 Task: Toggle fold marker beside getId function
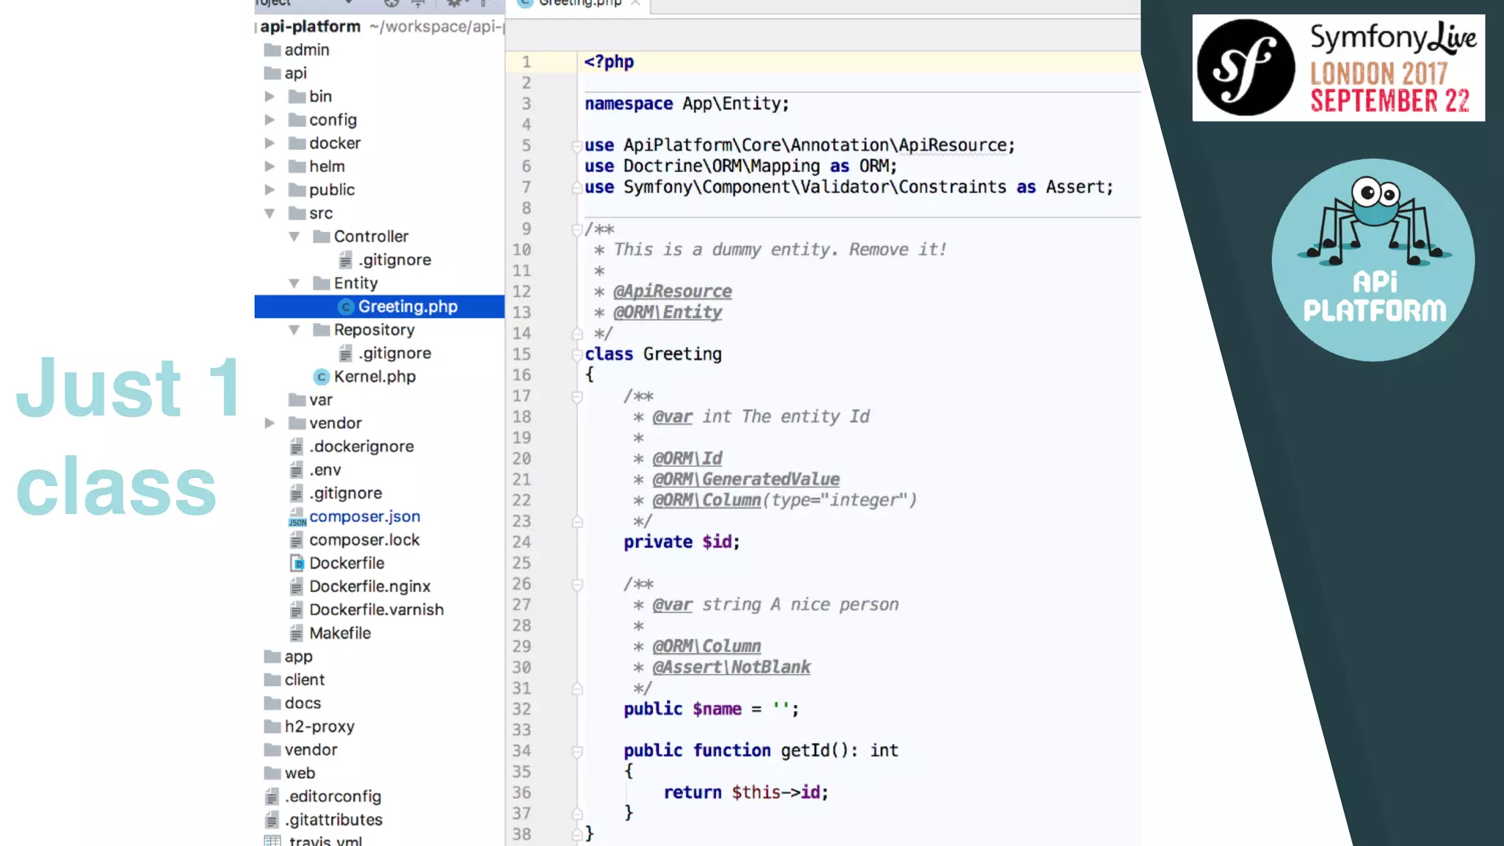pos(577,751)
